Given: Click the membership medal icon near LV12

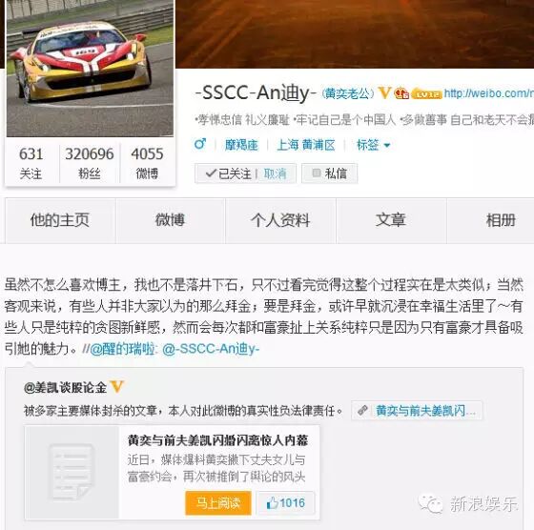Looking at the screenshot, I should 401,93.
